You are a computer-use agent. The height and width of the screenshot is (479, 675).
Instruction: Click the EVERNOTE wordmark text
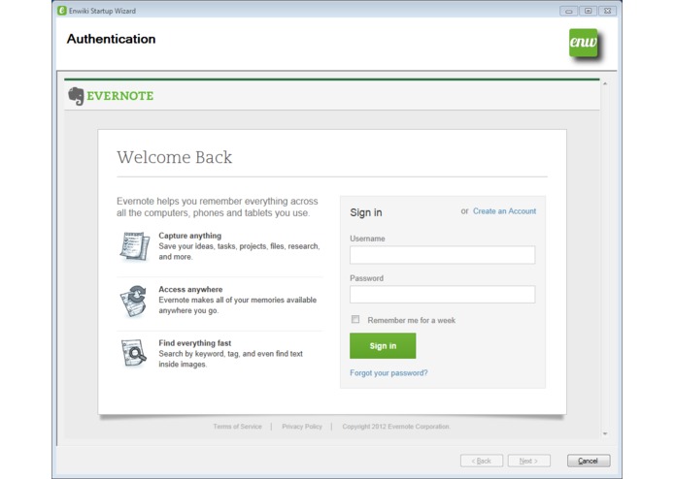[x=120, y=96]
